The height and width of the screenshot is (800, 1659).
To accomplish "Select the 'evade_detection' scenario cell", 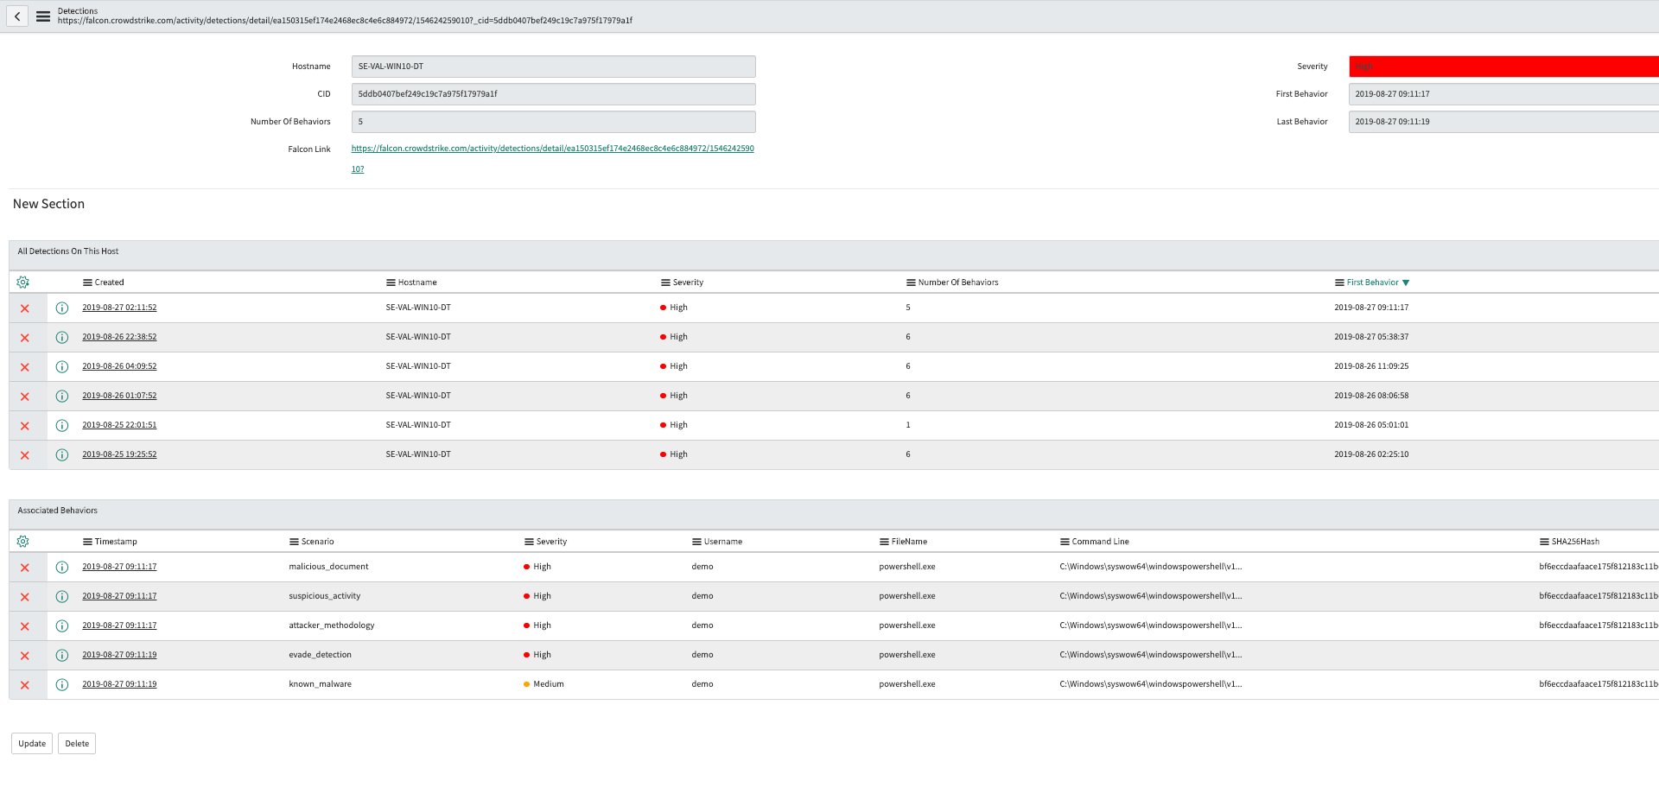I will click(321, 655).
